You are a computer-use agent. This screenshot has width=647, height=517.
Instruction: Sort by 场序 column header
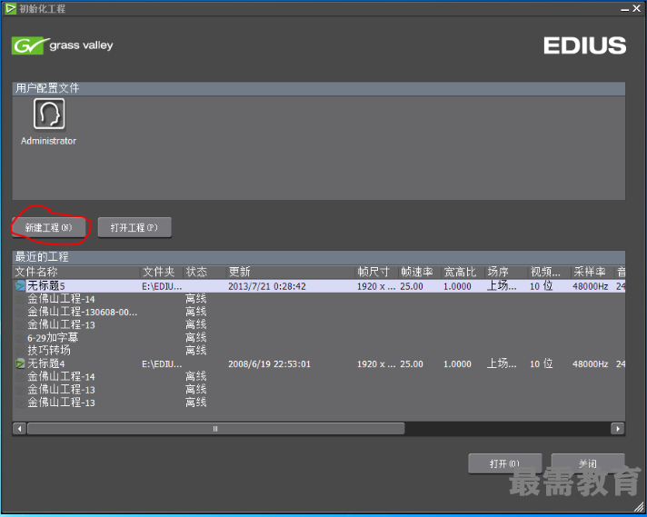(507, 272)
